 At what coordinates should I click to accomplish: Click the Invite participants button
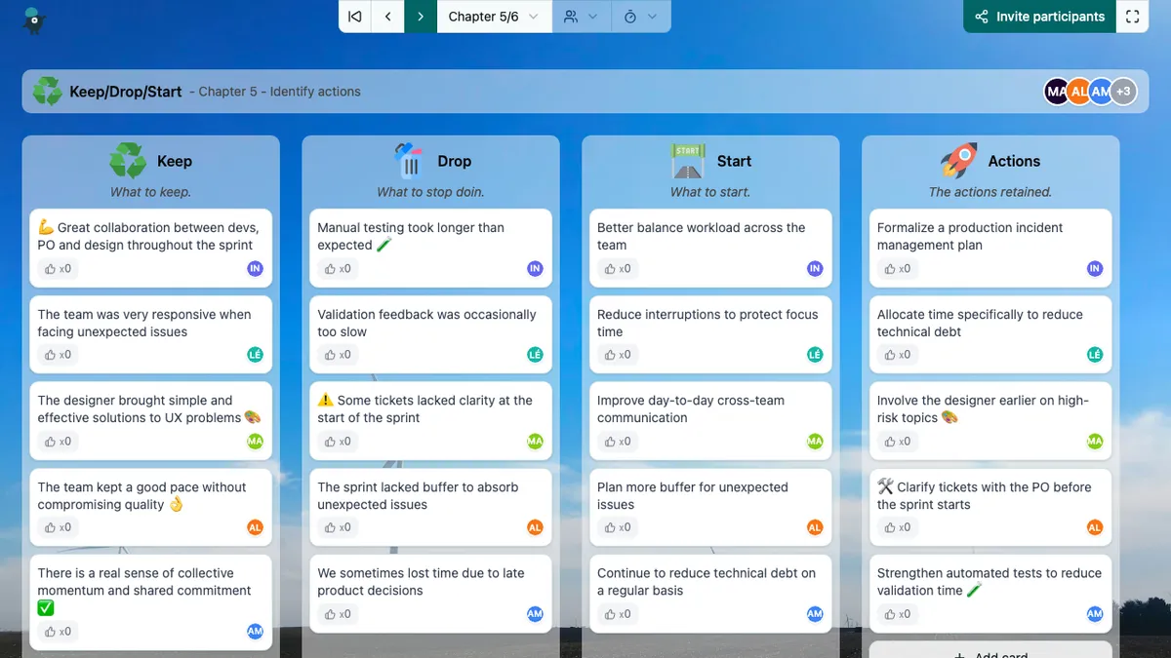click(1039, 17)
